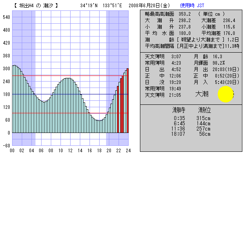Click the 月齢 value 16.3
The height and width of the screenshot is (241, 246).
(x=217, y=56)
